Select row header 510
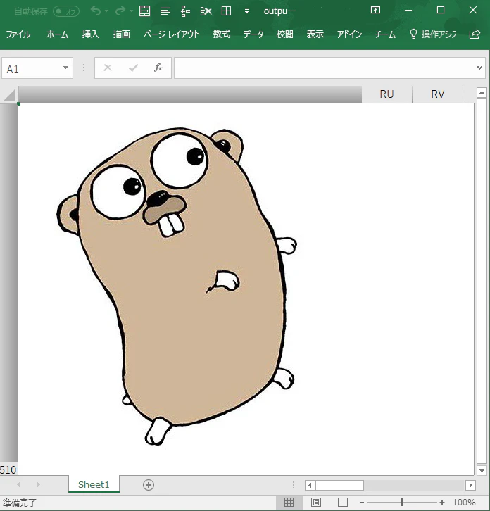 pyautogui.click(x=8, y=469)
